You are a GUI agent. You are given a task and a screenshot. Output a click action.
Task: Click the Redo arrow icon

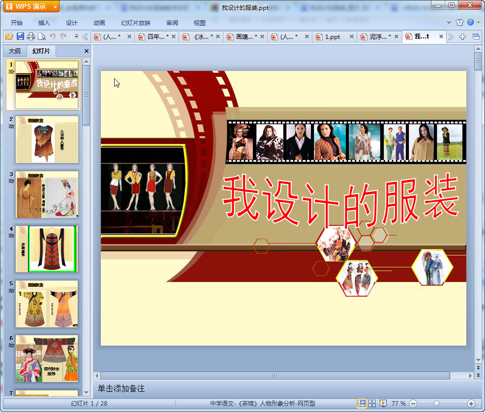[63, 36]
